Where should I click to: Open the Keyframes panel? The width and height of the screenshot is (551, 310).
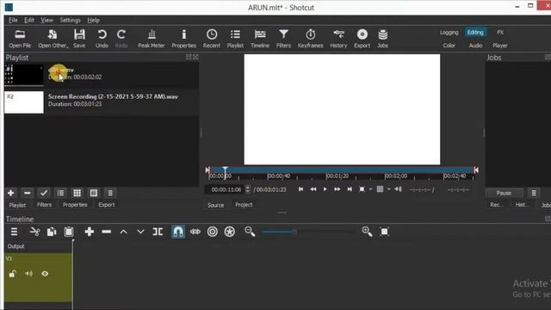pos(310,39)
